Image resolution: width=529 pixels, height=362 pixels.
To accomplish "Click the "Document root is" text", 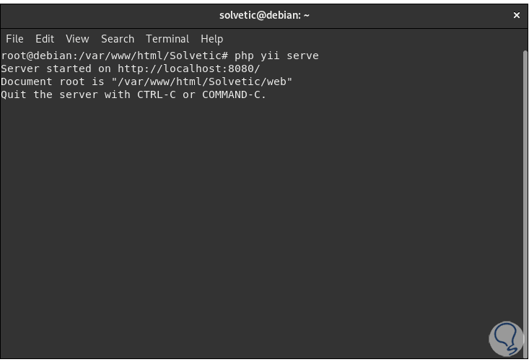I will coord(53,81).
